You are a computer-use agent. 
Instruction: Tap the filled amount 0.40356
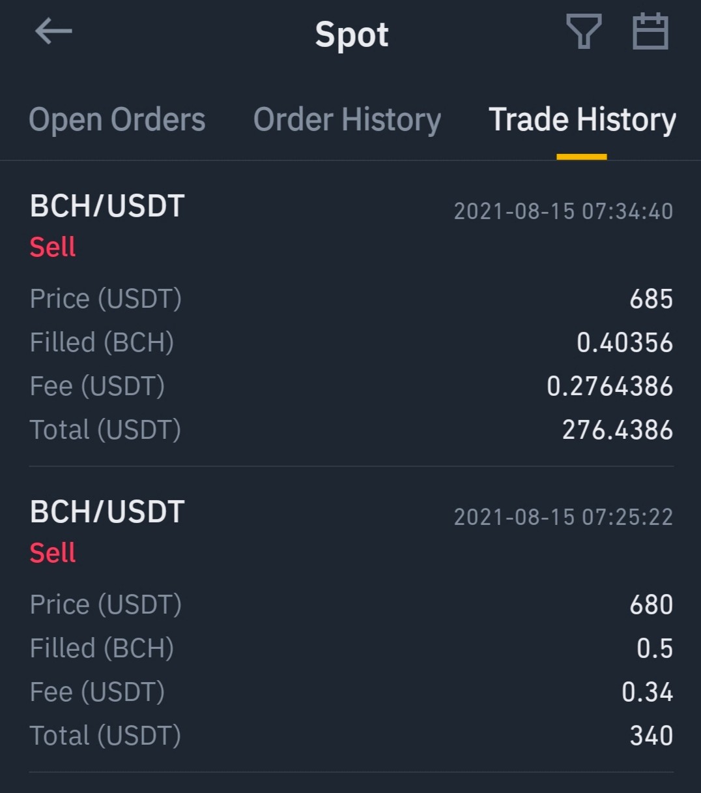tap(625, 343)
